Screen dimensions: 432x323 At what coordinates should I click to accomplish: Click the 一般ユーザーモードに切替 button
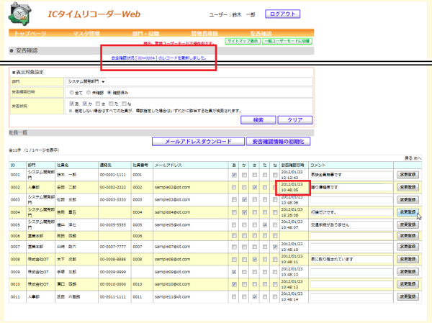[x=287, y=41]
